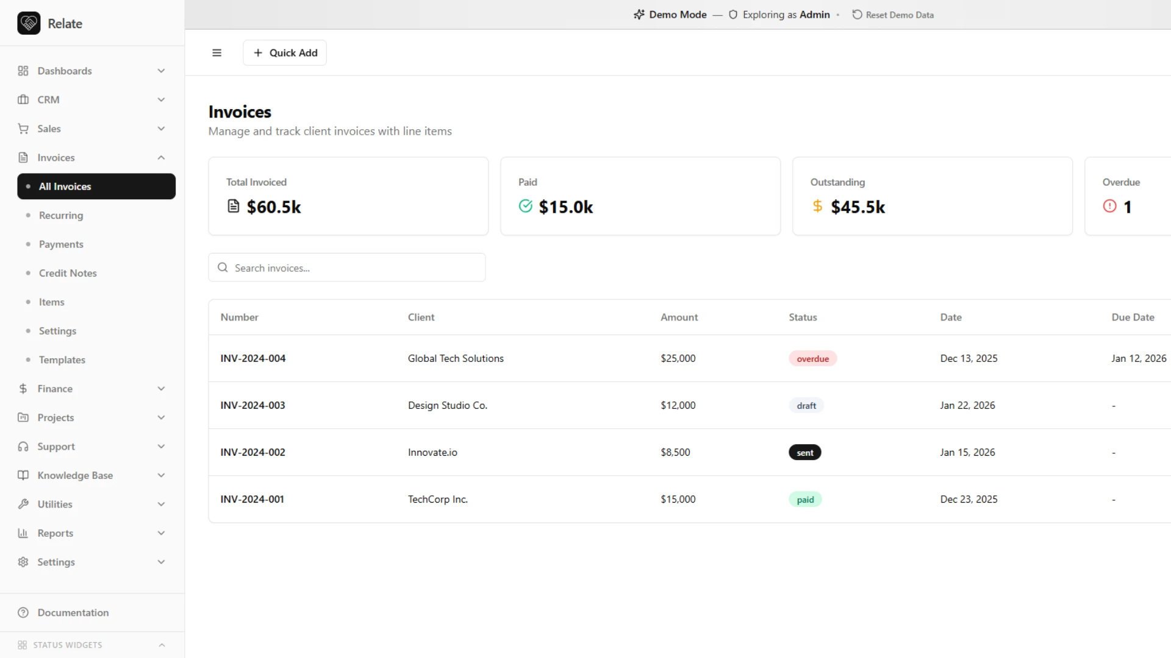
Task: Expand the bottom Settings section chevron
Action: pos(161,562)
